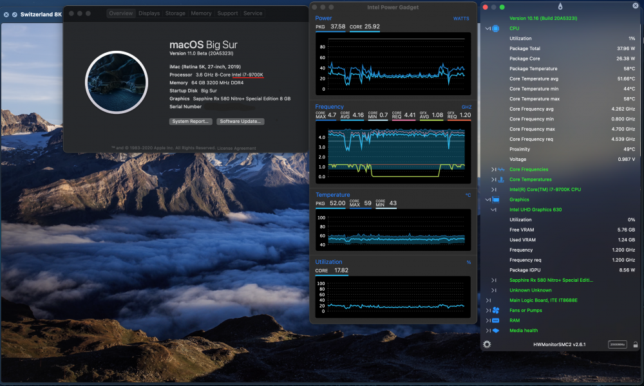
Task: Click the Core Temperatures thermometer icon
Action: pyautogui.click(x=501, y=179)
